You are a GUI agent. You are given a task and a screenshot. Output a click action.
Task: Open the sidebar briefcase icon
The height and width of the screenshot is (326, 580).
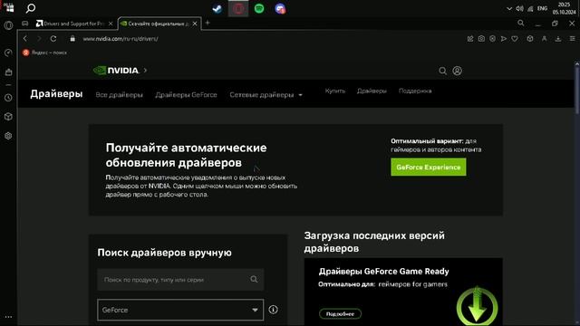(8, 72)
